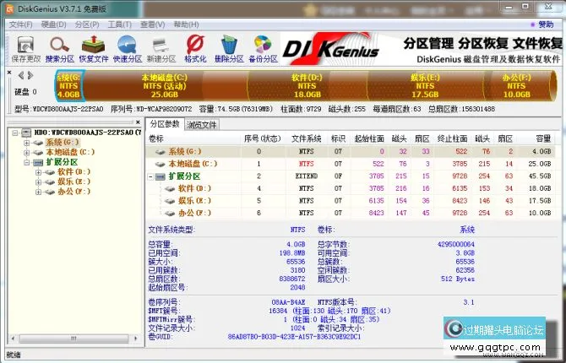
Task: Close the left tree panel
Action: coord(138,122)
